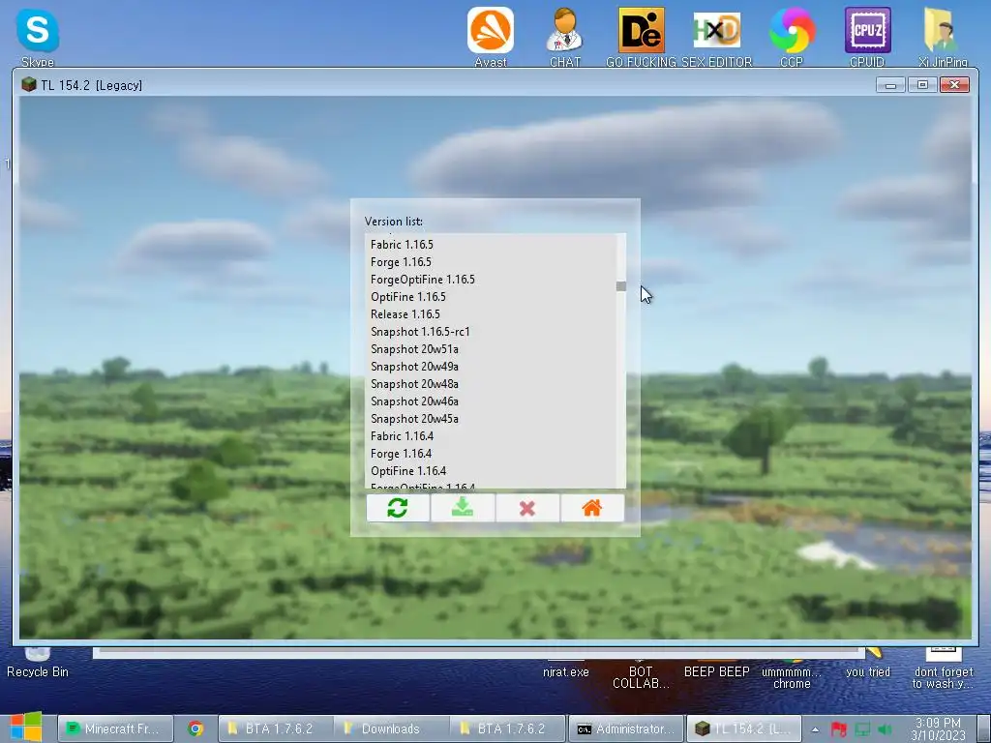Show hidden tray icons arrow
Screen dimensions: 991x743
tap(815, 729)
